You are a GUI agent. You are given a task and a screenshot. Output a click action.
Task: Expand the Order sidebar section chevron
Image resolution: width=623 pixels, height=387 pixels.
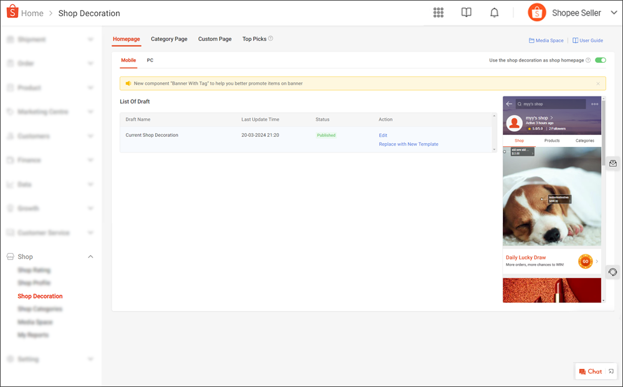90,63
